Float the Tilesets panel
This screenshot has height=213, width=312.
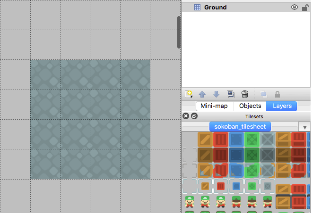pos(194,116)
